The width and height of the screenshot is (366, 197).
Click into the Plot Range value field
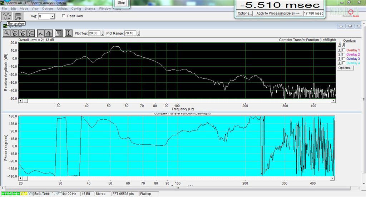point(130,33)
